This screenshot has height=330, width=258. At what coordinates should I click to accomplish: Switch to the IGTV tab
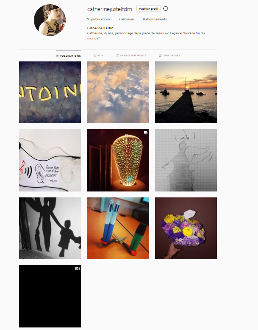tap(98, 55)
